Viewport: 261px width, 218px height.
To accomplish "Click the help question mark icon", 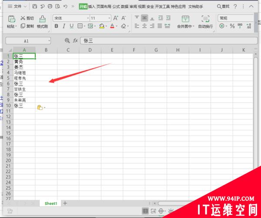I will click(235, 7).
